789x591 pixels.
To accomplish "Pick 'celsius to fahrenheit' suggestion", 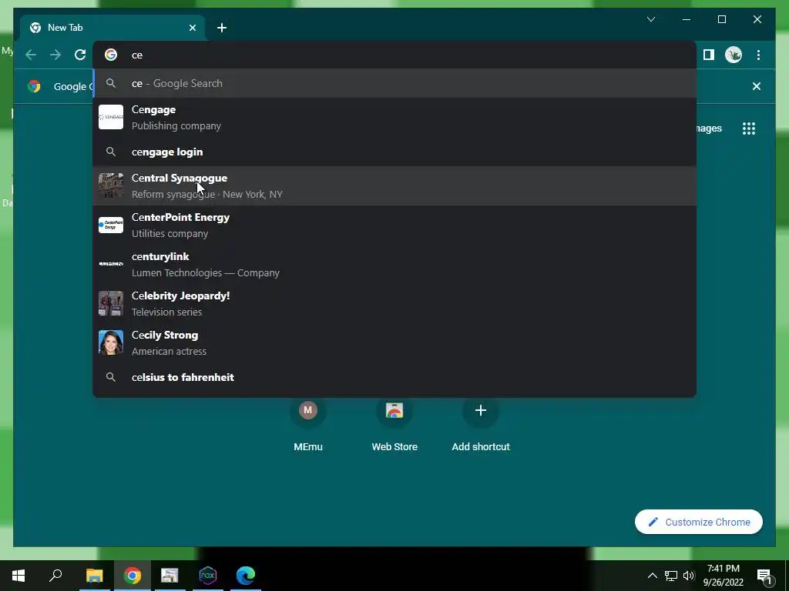I will [x=394, y=377].
